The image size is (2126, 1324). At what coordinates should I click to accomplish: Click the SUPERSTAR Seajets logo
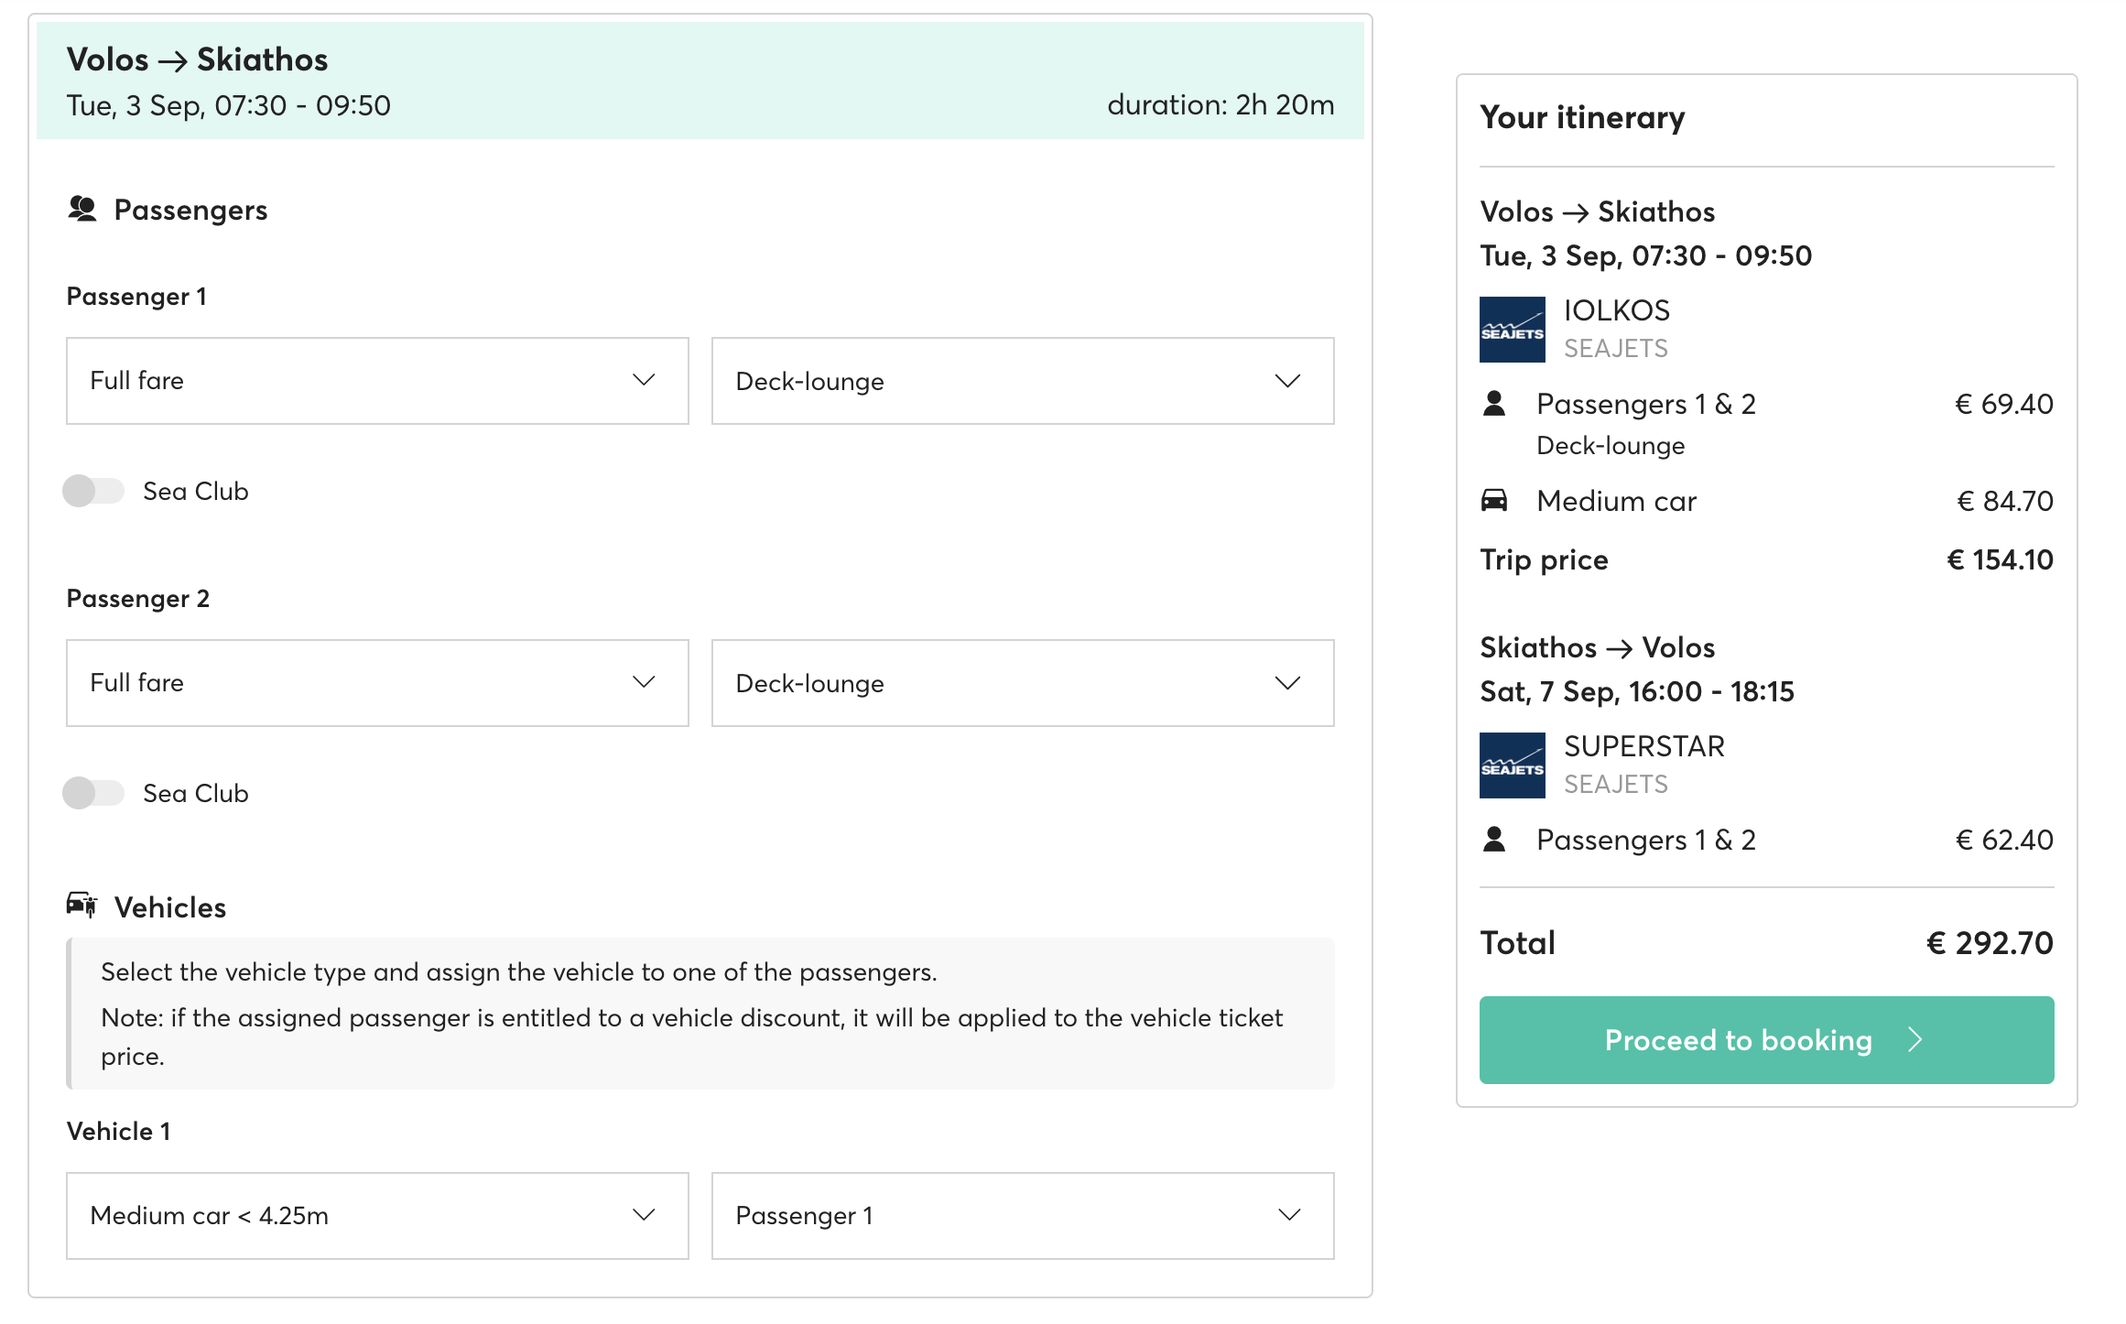click(1512, 765)
